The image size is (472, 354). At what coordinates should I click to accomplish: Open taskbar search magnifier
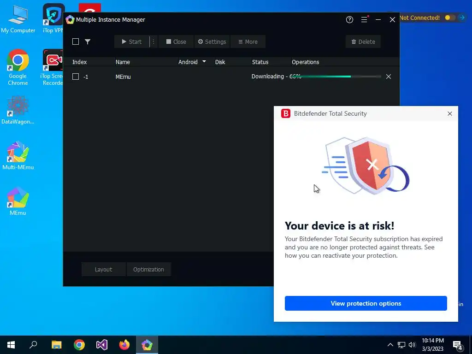click(x=33, y=345)
